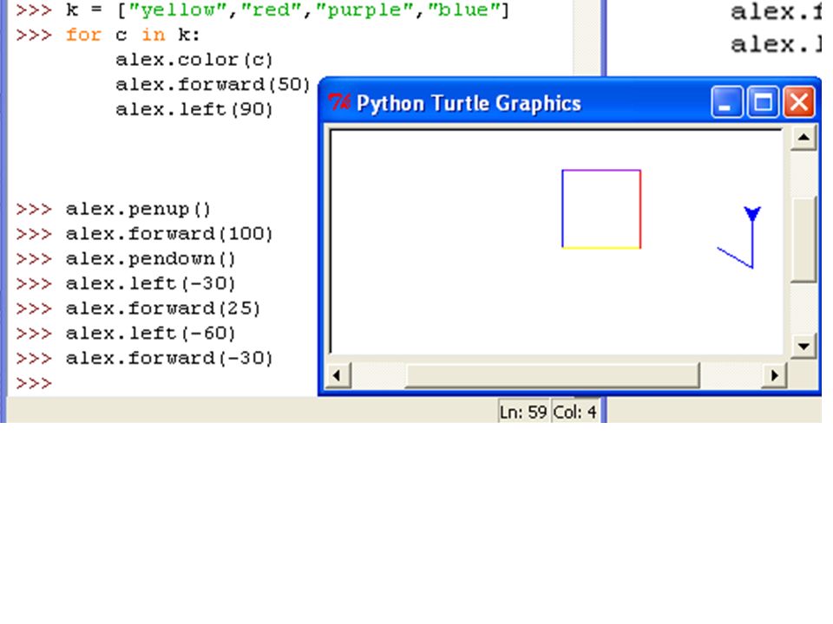Click the "alex.left(90)" line in the shell
The width and height of the screenshot is (833, 624).
[x=193, y=109]
